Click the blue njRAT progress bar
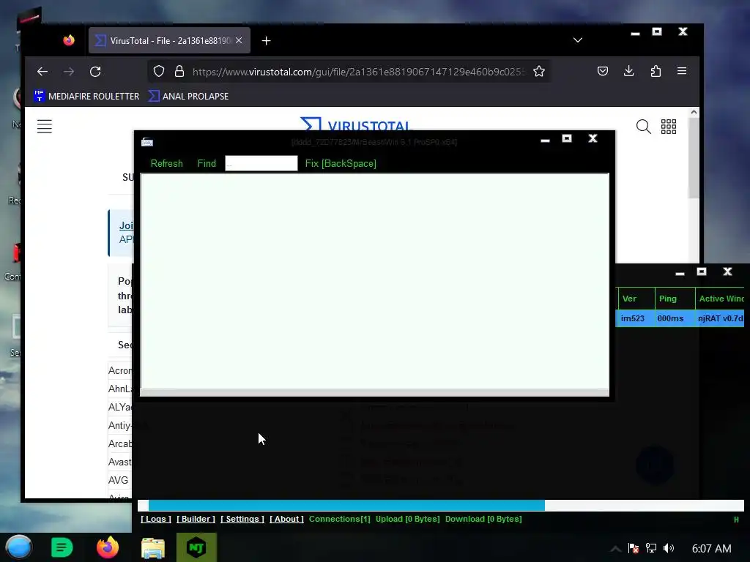The height and width of the screenshot is (562, 750). pos(346,505)
